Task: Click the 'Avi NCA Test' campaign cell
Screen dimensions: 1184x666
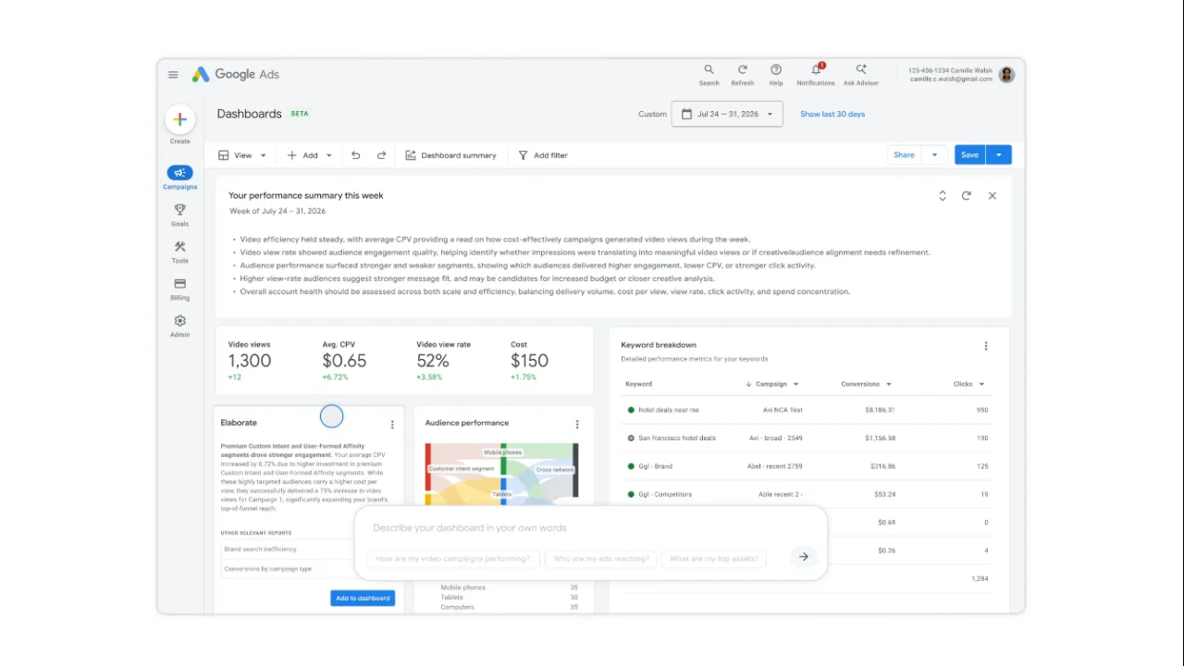Action: tap(783, 410)
